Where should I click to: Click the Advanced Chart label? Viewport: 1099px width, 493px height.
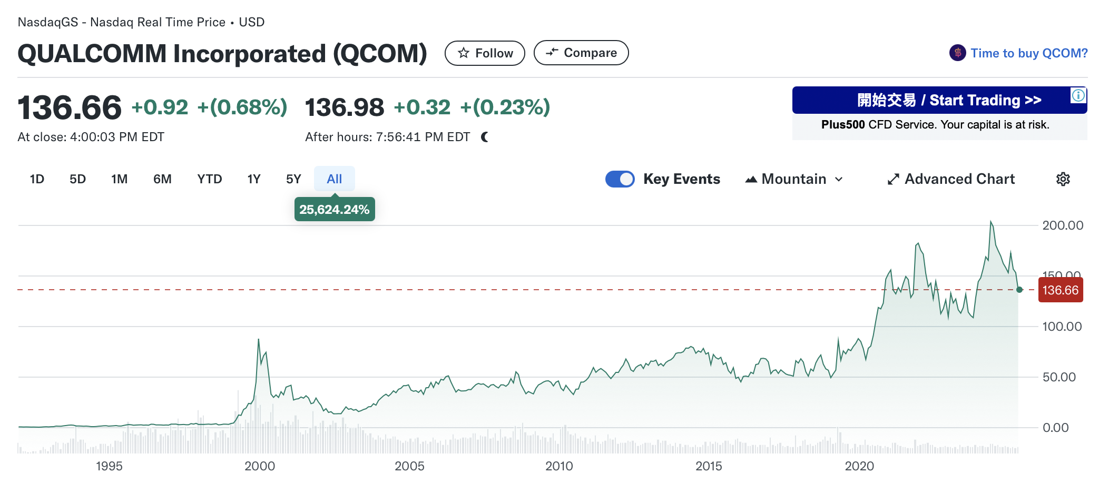(x=959, y=179)
